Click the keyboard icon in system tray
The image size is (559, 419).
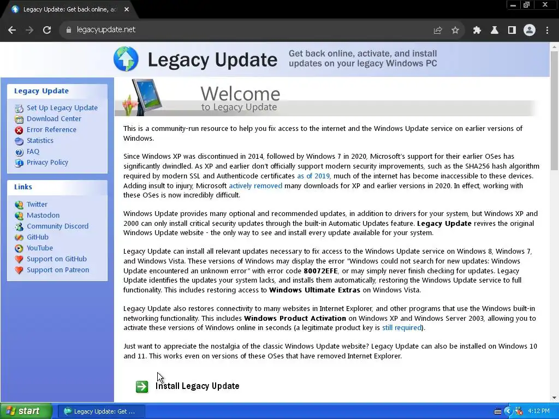pyautogui.click(x=498, y=411)
